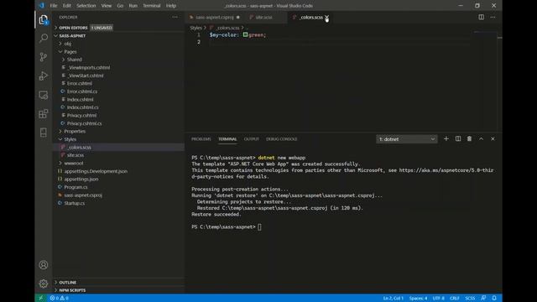Open the Extensions view
The height and width of the screenshot is (302, 537).
coord(44,114)
